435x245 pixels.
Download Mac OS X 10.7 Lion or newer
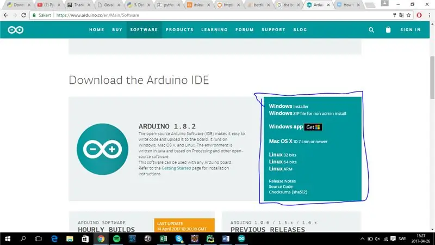click(298, 141)
